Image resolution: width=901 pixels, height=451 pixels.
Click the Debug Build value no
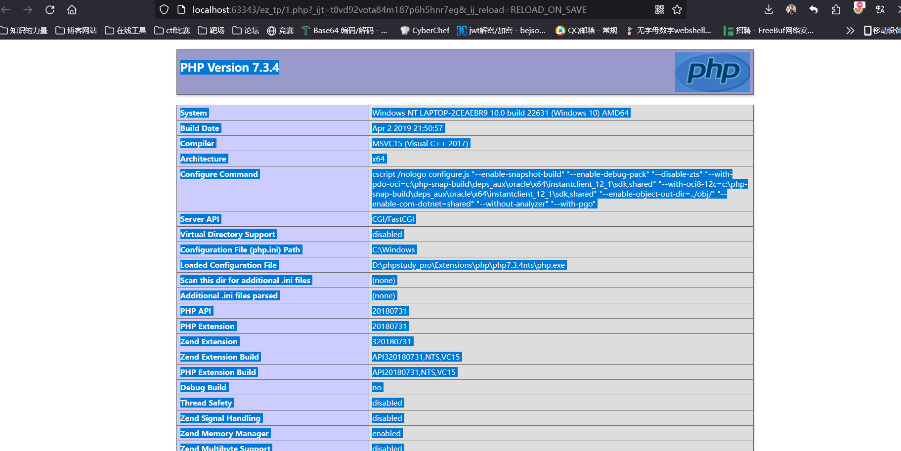[377, 388]
